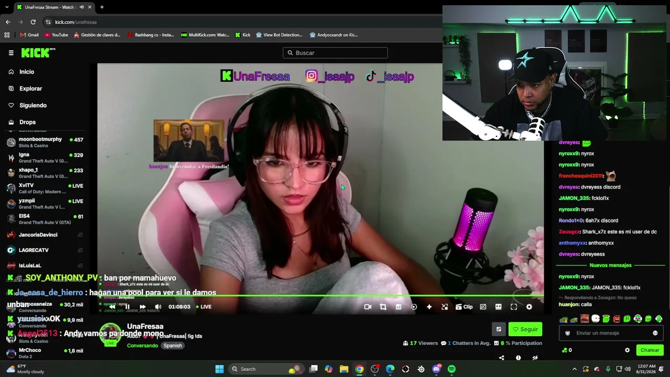The width and height of the screenshot is (670, 377).
Task: Open the tab search dropdown arrow
Action: 7,7
